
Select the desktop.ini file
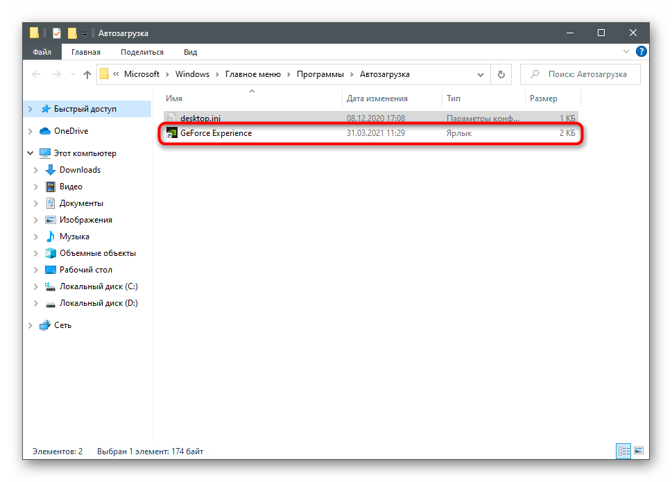[x=200, y=119]
